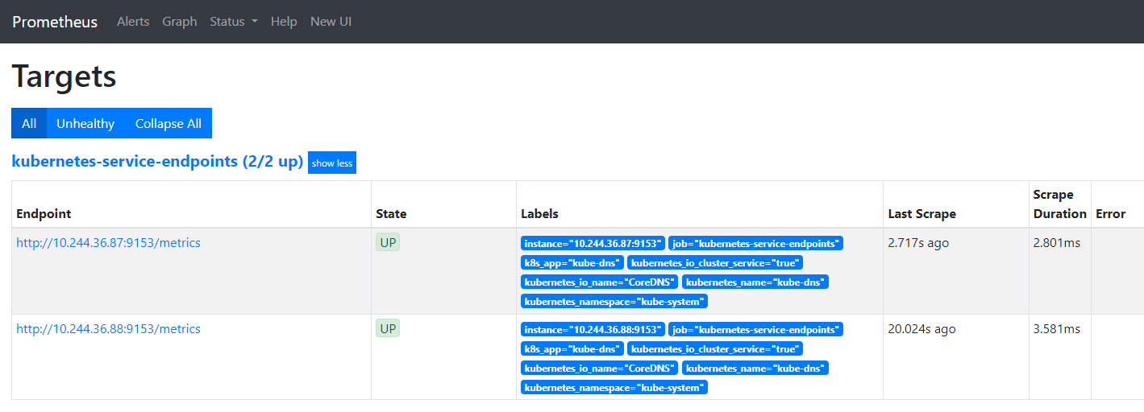Click the first row's k8s_app="kube-dns" label
The image size is (1144, 412).
572,262
